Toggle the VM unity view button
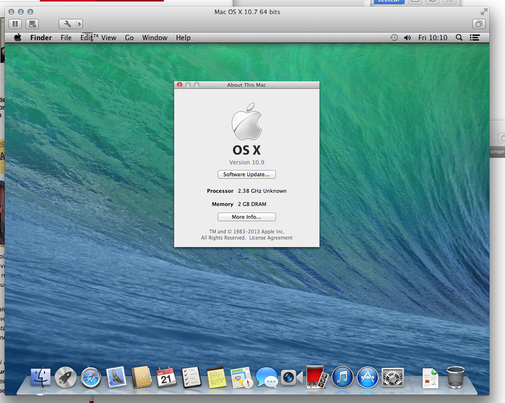The width and height of the screenshot is (505, 403). pos(479,24)
